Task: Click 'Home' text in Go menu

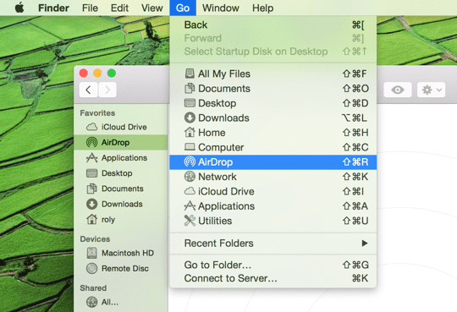Action: click(212, 133)
